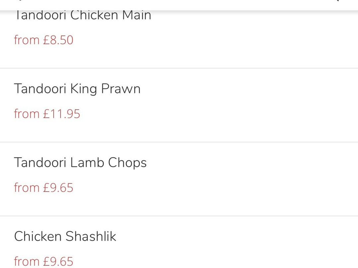Tap the from £8.50 price

pyautogui.click(x=44, y=40)
